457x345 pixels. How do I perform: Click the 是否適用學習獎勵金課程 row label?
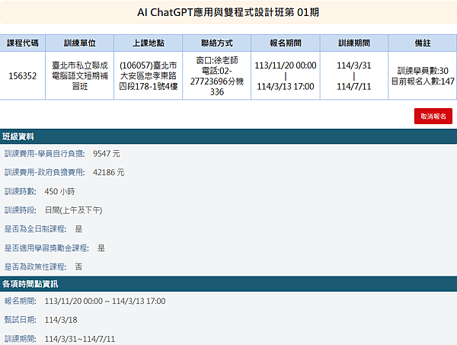46,248
